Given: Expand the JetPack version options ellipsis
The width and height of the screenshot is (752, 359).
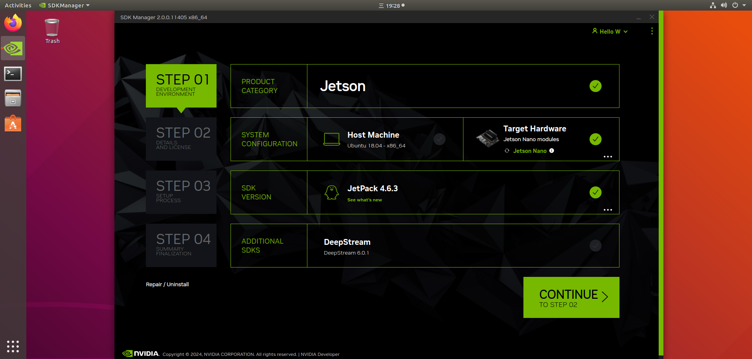Looking at the screenshot, I should 607,210.
